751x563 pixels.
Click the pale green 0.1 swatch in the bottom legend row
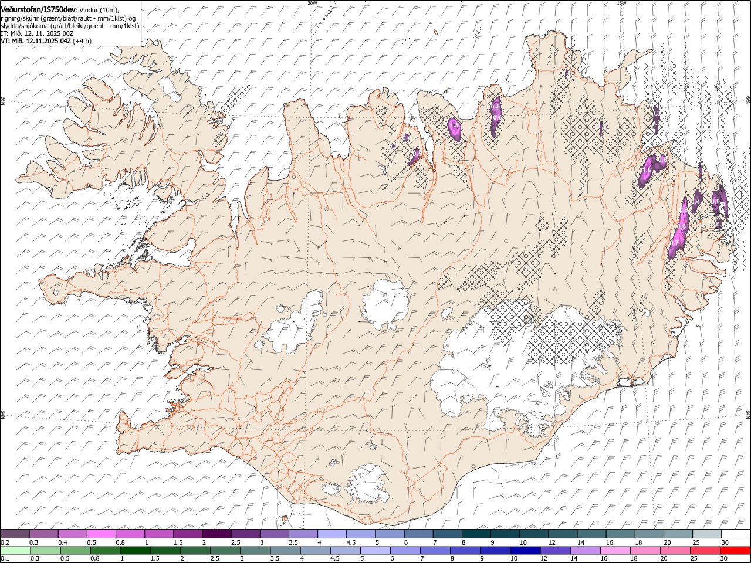[15, 551]
